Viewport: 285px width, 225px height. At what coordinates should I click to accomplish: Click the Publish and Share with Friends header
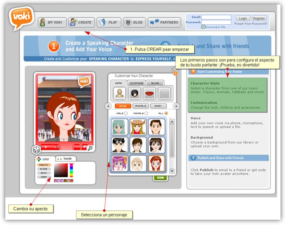tap(229, 158)
